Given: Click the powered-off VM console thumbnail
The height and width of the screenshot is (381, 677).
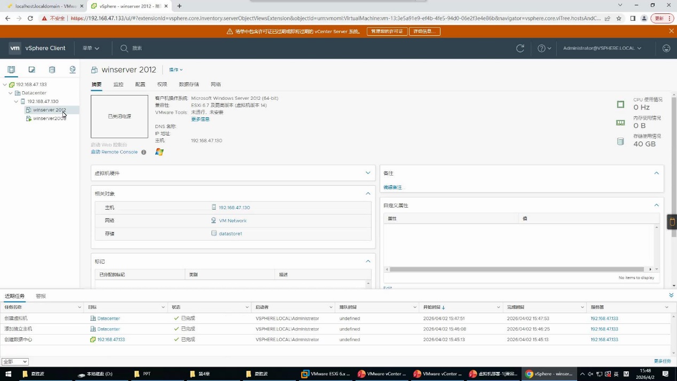Looking at the screenshot, I should [120, 116].
